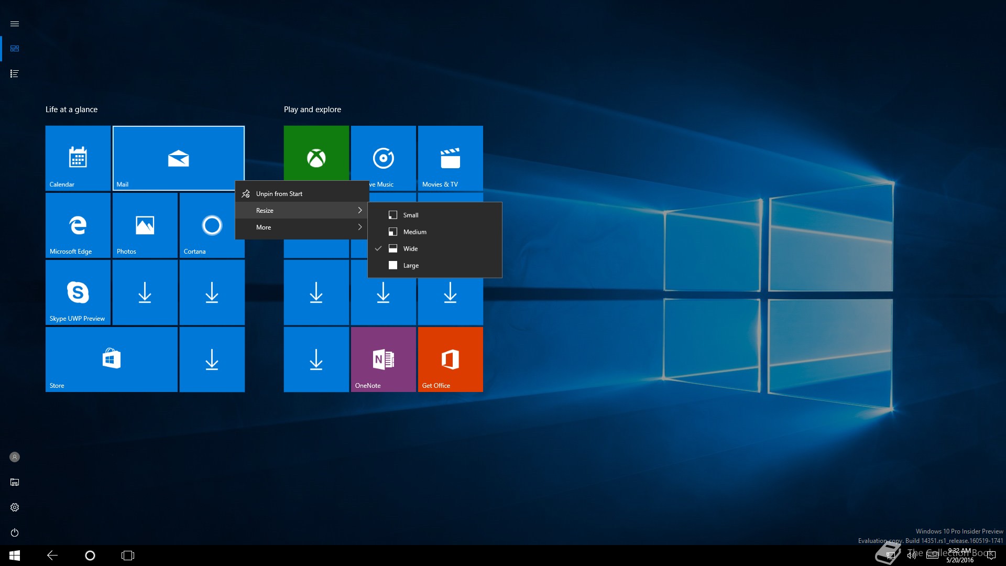Click Task View on taskbar
This screenshot has height=566, width=1006.
point(128,556)
